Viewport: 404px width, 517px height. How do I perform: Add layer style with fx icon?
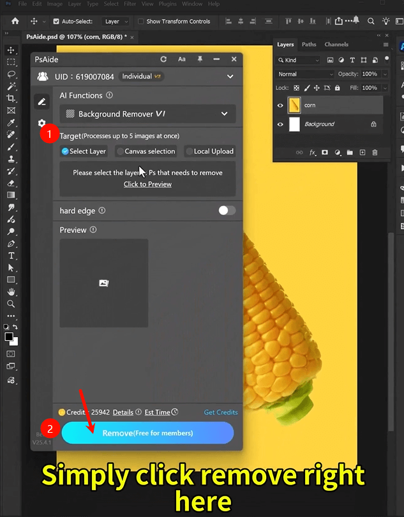[312, 153]
